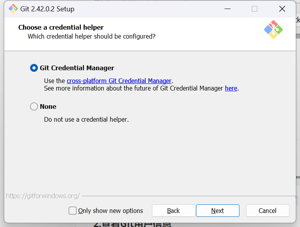This screenshot has width=300, height=227.
Task: Click the 'Which credential helper should be configured?' text
Action: (x=91, y=36)
